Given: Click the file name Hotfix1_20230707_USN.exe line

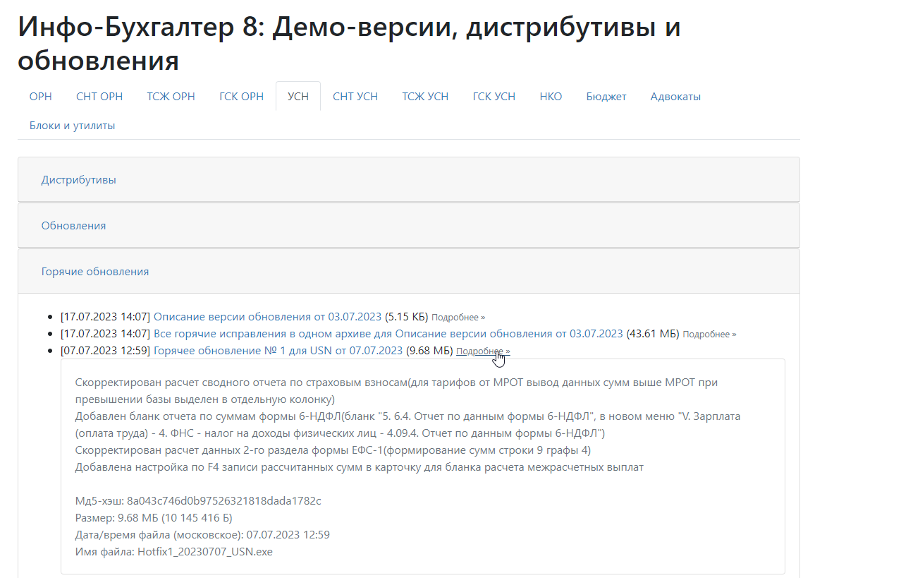Looking at the screenshot, I should point(173,552).
